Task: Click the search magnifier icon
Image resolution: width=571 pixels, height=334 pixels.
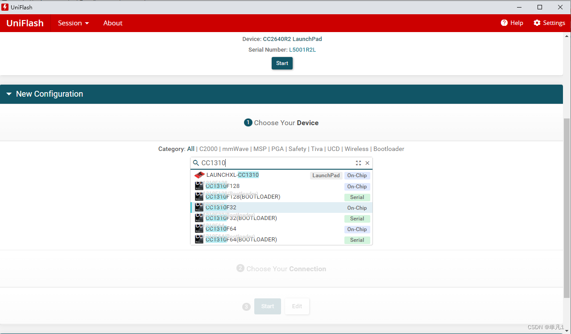Action: 196,163
